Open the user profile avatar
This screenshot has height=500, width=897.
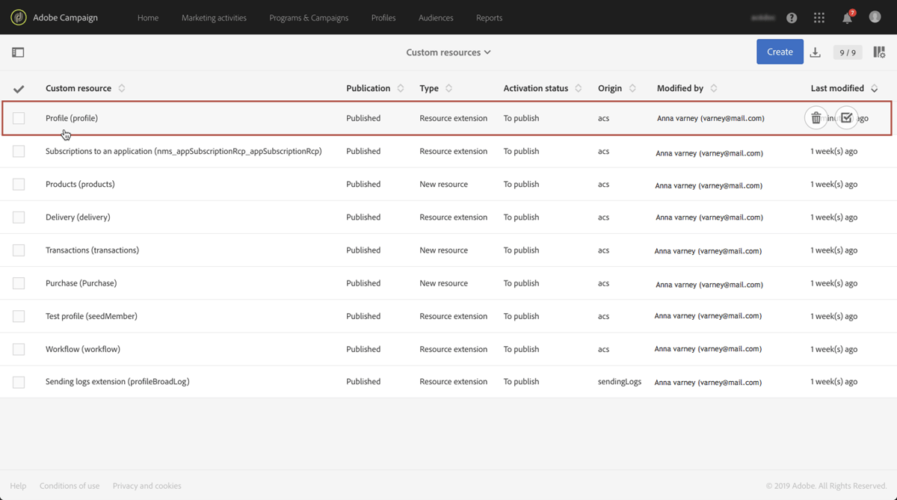(x=875, y=17)
